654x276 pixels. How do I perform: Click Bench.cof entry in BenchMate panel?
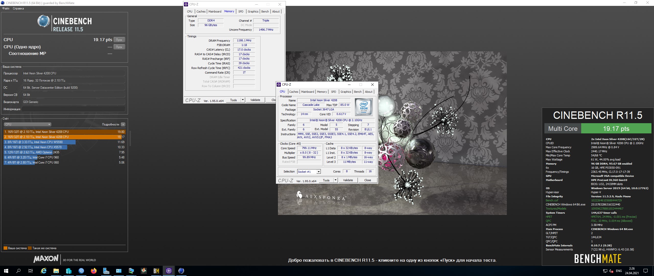click(x=552, y=200)
